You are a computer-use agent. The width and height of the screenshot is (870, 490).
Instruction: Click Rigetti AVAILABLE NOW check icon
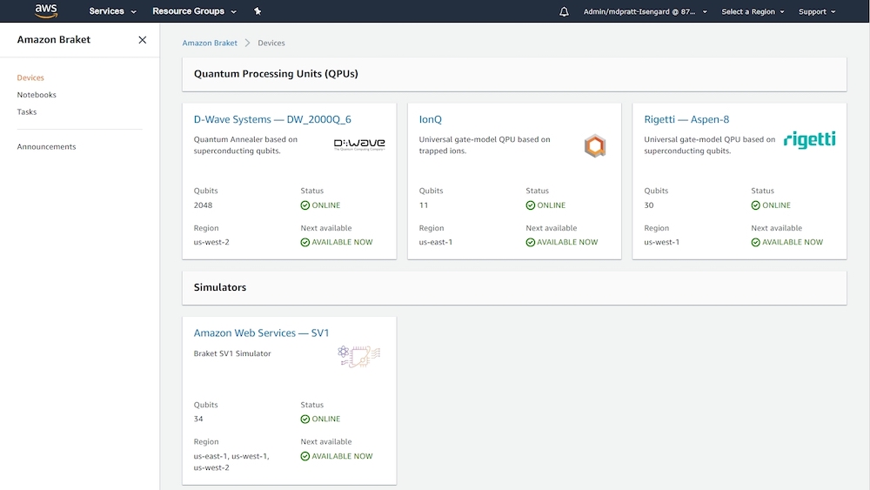tap(756, 243)
